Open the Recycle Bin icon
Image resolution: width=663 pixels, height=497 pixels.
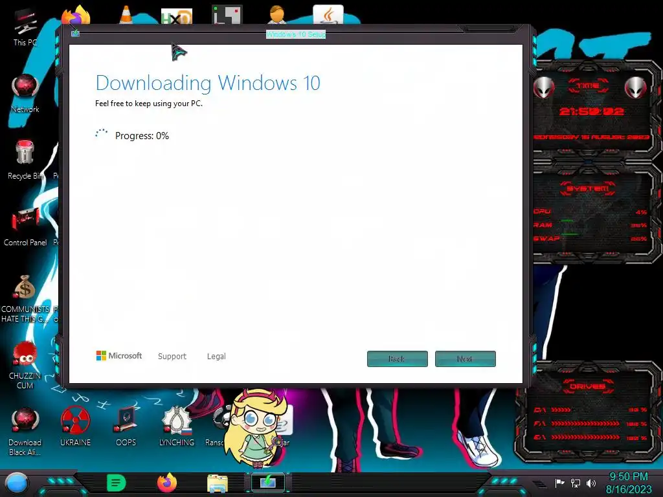tap(25, 160)
